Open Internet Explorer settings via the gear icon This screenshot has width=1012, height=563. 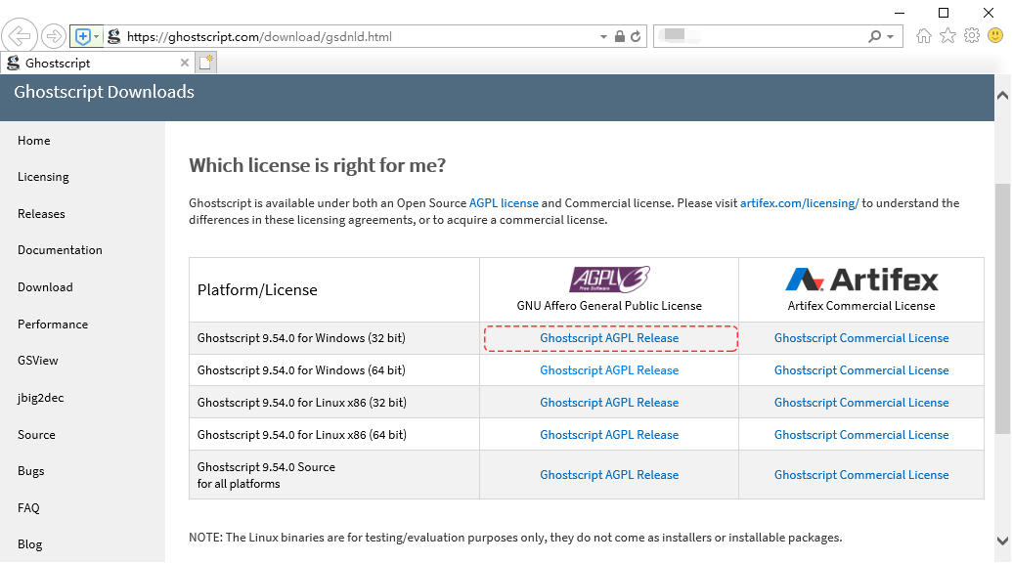(971, 35)
